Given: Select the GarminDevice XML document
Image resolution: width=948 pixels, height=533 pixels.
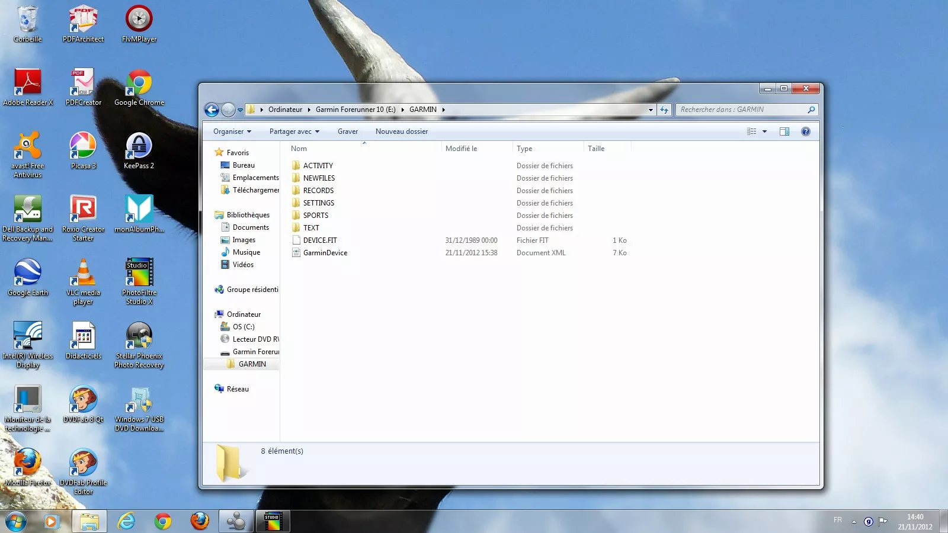Looking at the screenshot, I should point(325,253).
